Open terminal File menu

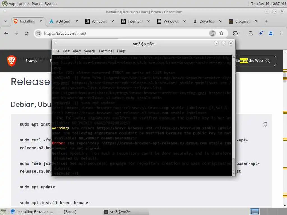56,51
